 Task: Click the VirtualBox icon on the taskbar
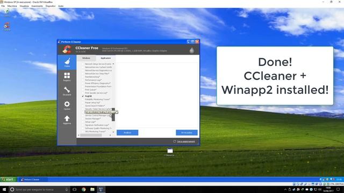tap(101, 189)
